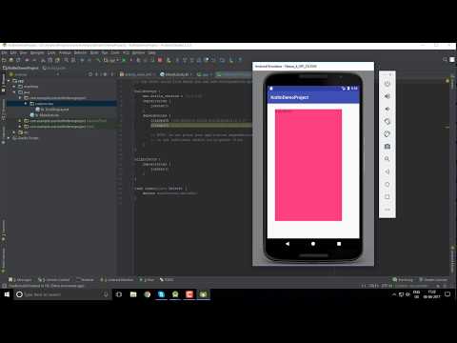This screenshot has width=457, height=343.
Task: Open the View menu
Action: point(24,52)
